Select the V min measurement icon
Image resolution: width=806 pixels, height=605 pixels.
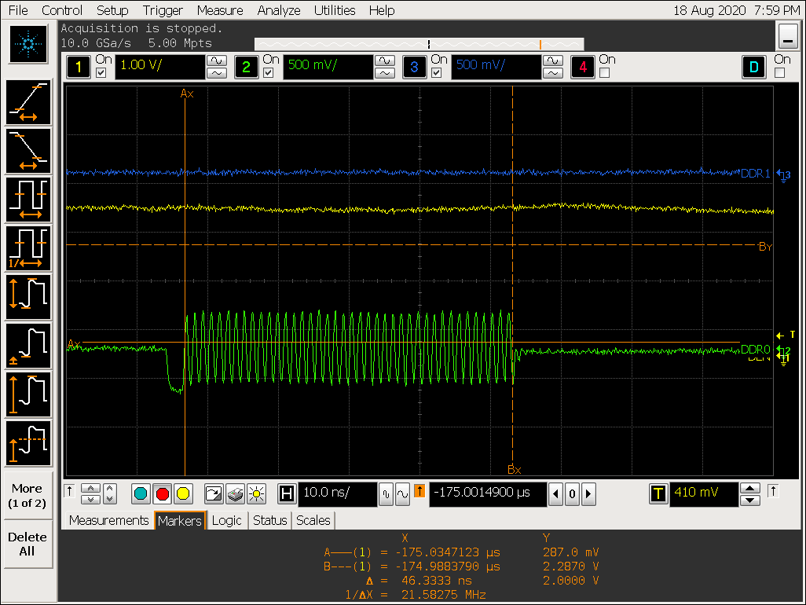coord(28,346)
